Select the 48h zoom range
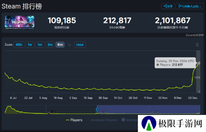Viewport: 206px width, 132px height. 19,45
